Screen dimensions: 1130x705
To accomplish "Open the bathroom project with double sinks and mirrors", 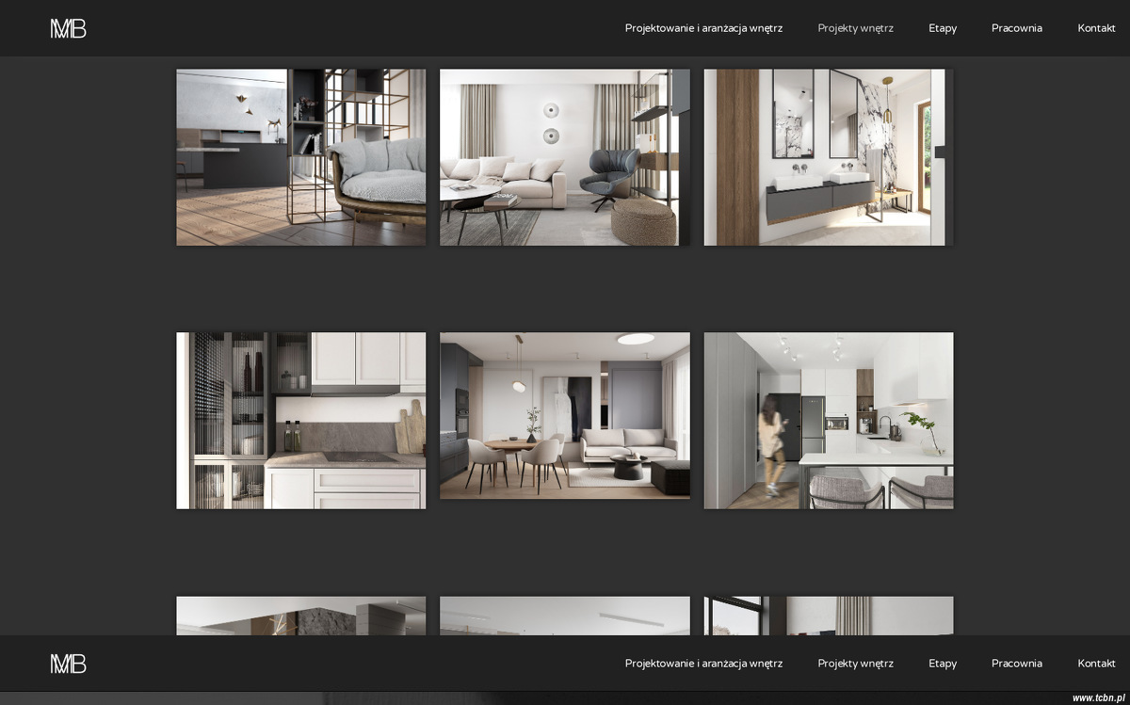I will (829, 157).
